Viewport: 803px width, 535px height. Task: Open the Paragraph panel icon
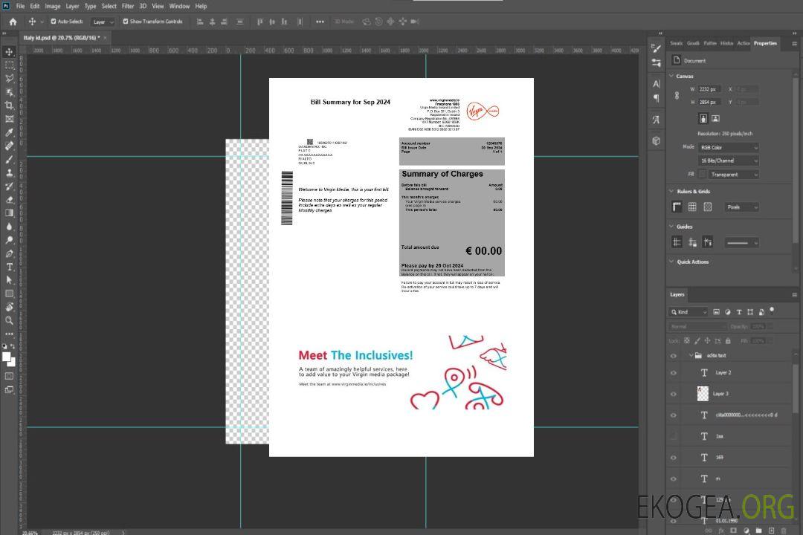656,98
